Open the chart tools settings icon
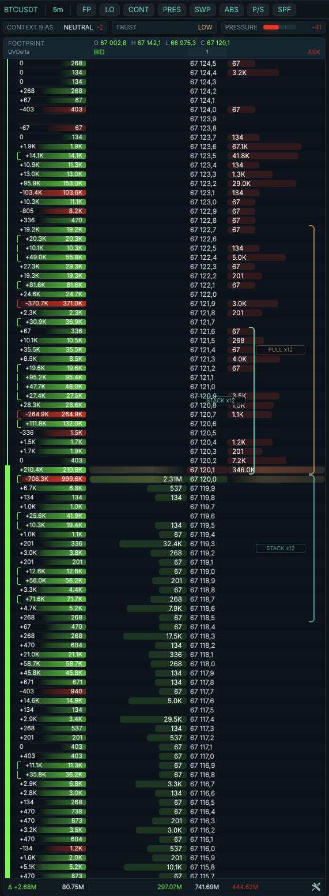Viewport: 329px width, 896px height. point(315,887)
